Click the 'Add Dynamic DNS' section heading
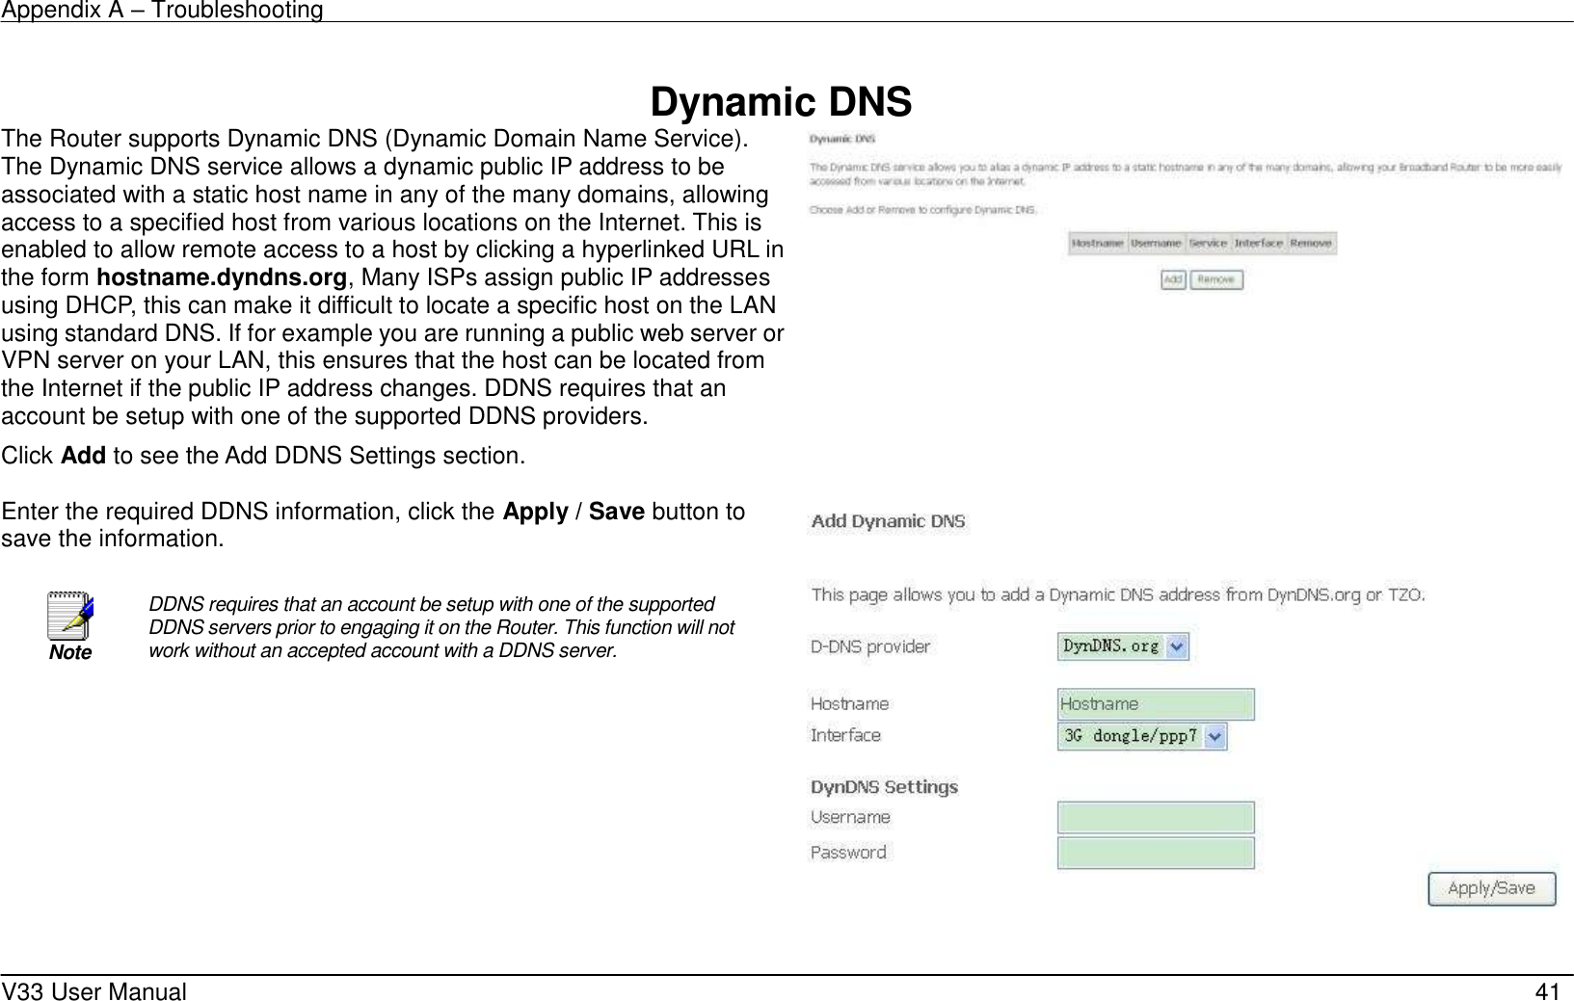Image resolution: width=1574 pixels, height=1001 pixels. click(888, 521)
